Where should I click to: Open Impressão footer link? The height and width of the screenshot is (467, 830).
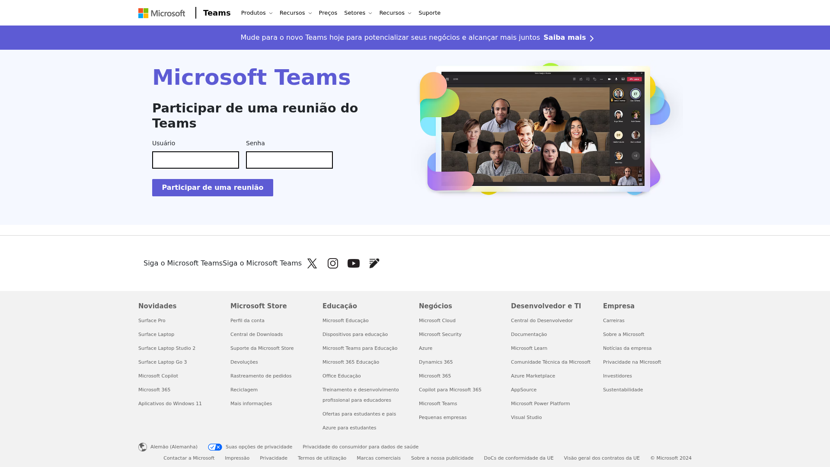[237, 458]
